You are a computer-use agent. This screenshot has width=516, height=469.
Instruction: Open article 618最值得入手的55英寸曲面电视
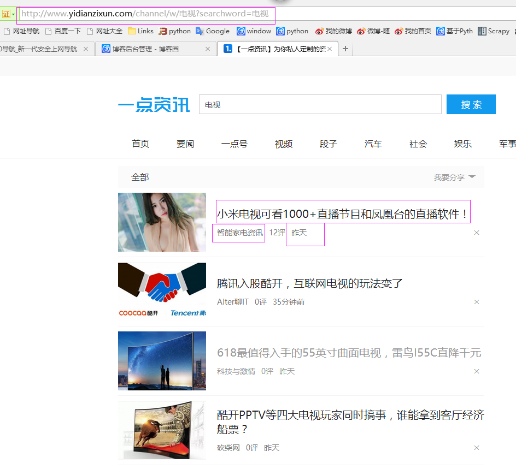pos(349,353)
